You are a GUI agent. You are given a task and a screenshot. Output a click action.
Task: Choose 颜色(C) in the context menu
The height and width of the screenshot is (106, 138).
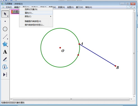(x=36, y=16)
